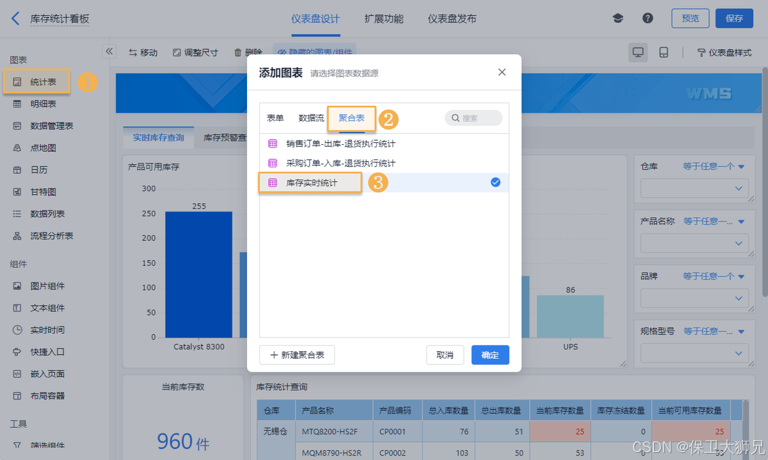Open the 仓库 value select box
The width and height of the screenshot is (768, 460).
pos(694,188)
